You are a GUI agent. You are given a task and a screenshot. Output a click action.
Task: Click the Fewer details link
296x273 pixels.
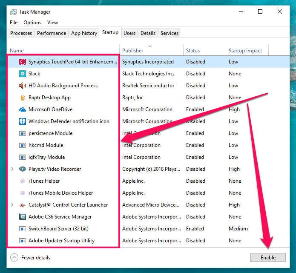36,258
